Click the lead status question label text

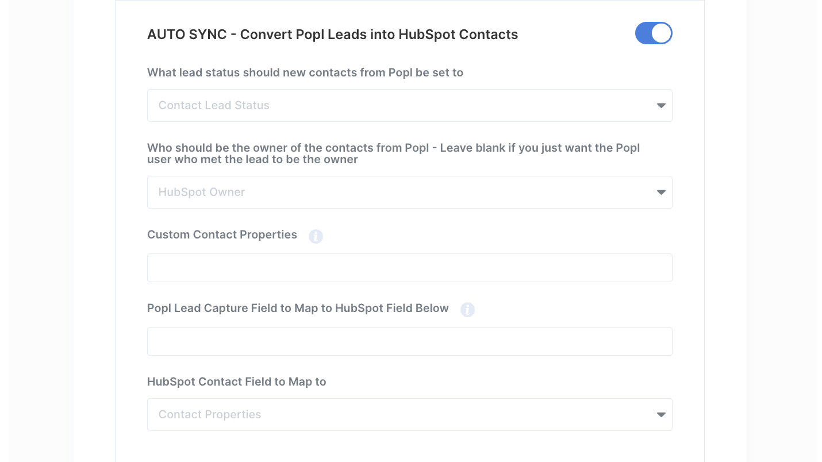point(305,72)
